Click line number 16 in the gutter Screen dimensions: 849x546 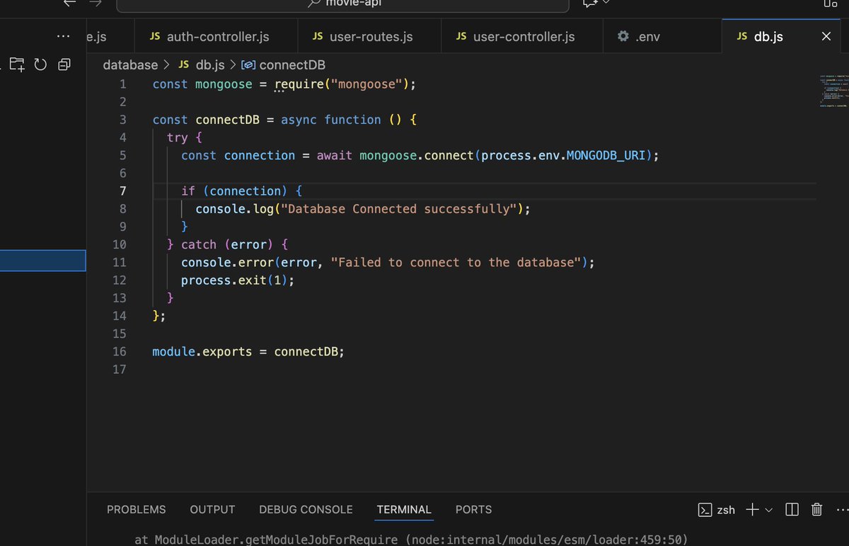point(119,351)
